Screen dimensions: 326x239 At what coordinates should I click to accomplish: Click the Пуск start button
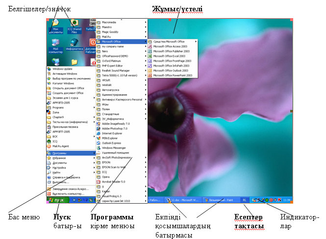point(58,200)
